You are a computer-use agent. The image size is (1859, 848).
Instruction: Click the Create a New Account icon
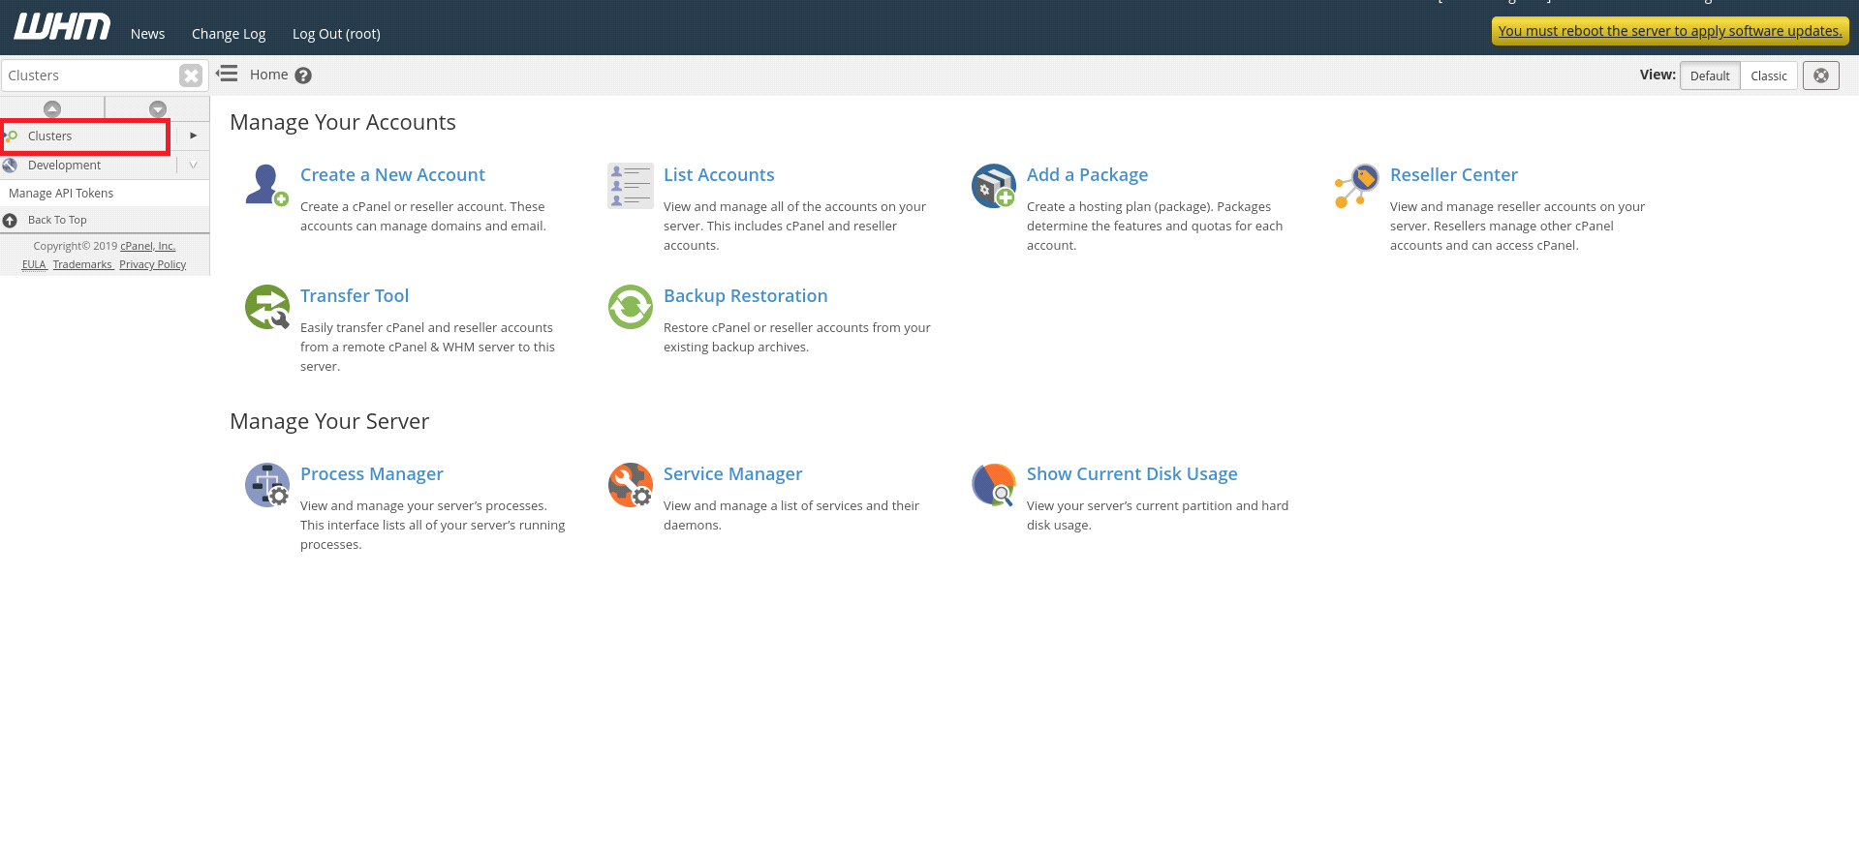coord(266,185)
